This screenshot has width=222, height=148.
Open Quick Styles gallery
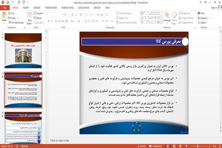[174, 19]
